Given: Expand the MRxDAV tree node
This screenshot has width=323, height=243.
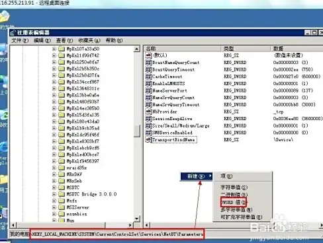Looking at the screenshot, I should 54,174.
